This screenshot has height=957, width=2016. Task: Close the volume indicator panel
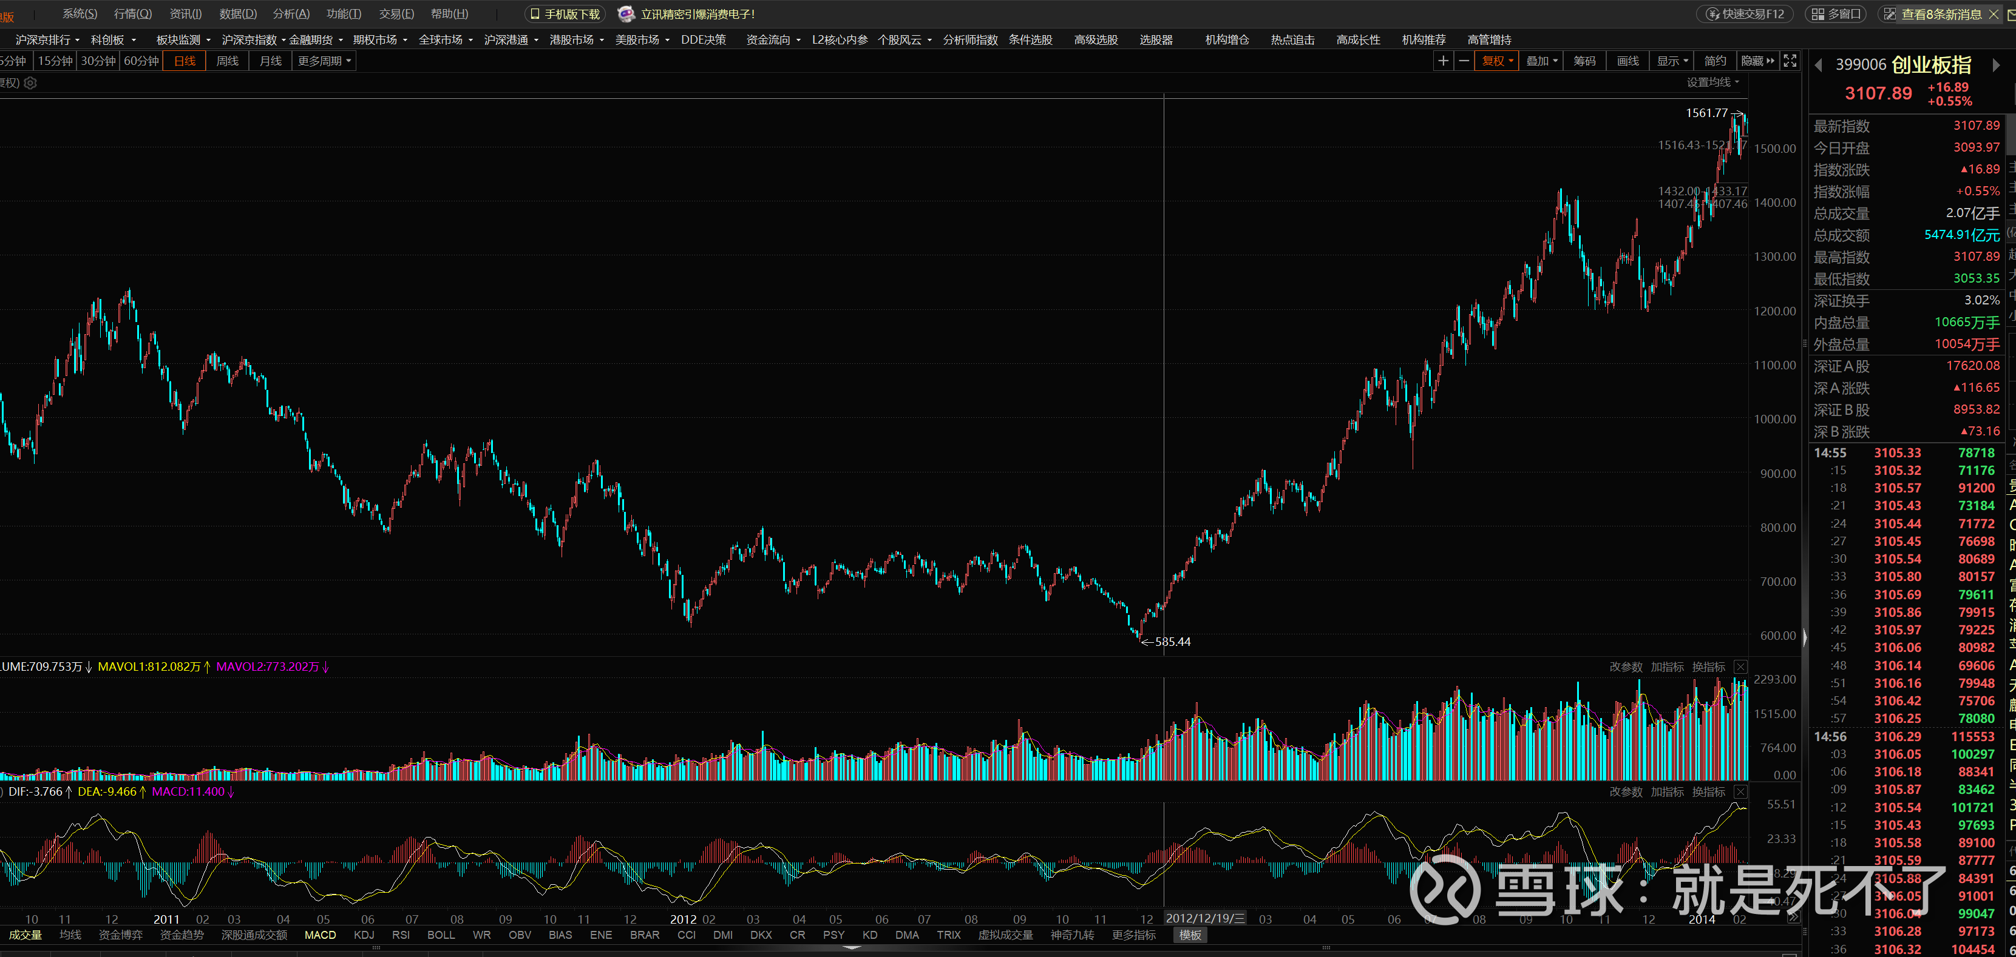(1740, 667)
